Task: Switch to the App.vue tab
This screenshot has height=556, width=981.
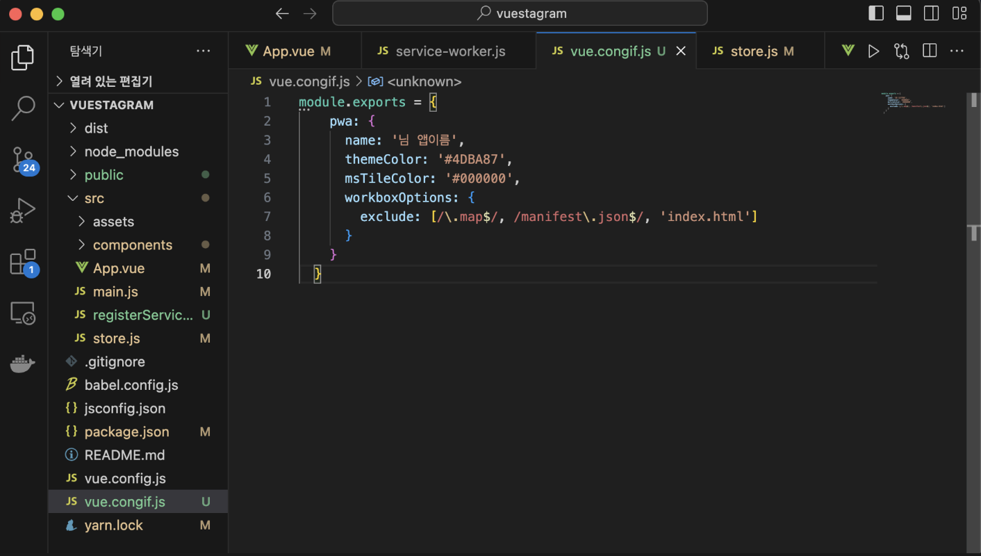Action: click(296, 51)
